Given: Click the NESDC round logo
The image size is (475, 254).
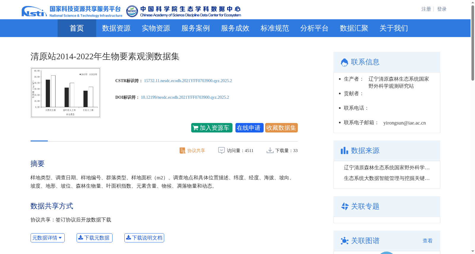Looking at the screenshot, I should click(132, 11).
